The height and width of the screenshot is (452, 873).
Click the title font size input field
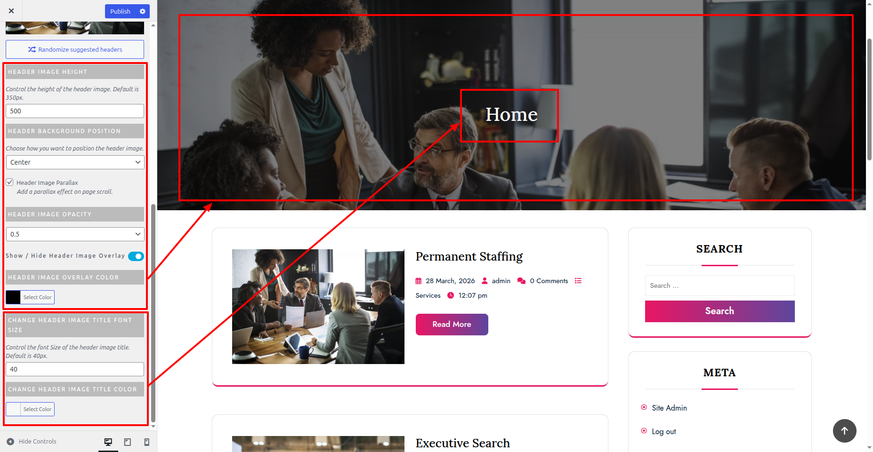(x=75, y=369)
